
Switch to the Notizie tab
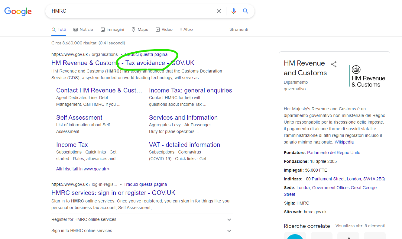[x=83, y=29]
